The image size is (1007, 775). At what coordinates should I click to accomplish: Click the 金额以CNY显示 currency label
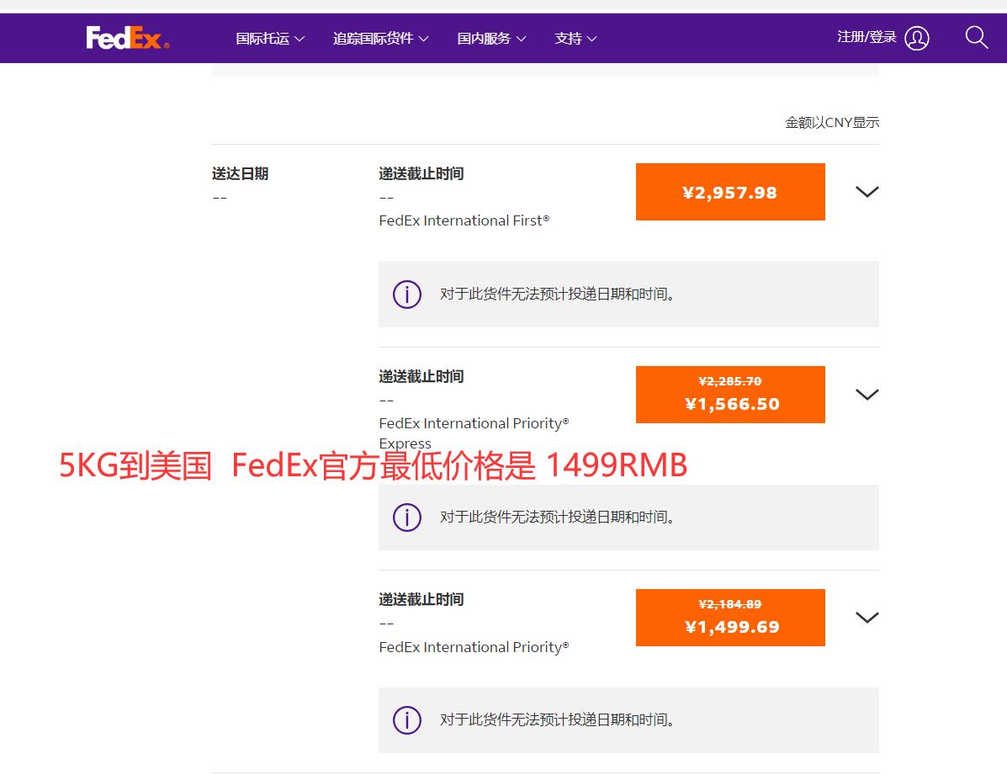832,123
